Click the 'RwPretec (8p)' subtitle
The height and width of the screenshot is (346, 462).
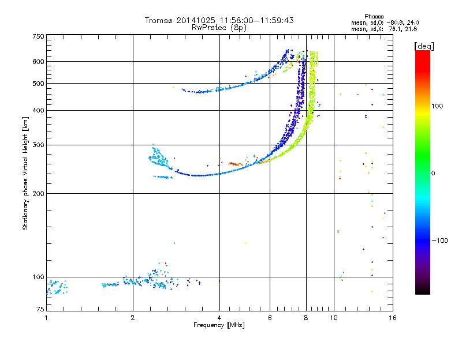(219, 28)
